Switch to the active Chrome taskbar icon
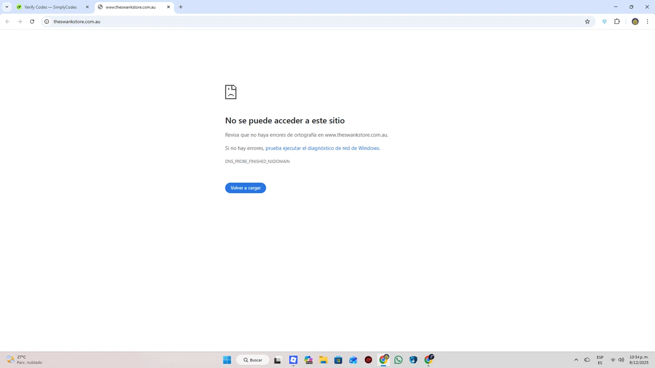The width and height of the screenshot is (655, 368). coord(383,360)
